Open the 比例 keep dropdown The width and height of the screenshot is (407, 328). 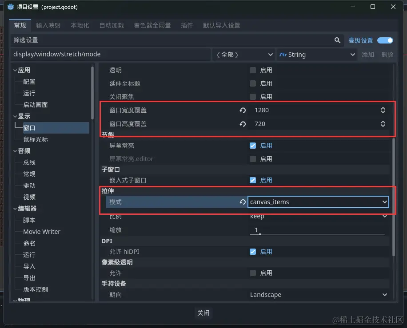tap(318, 216)
